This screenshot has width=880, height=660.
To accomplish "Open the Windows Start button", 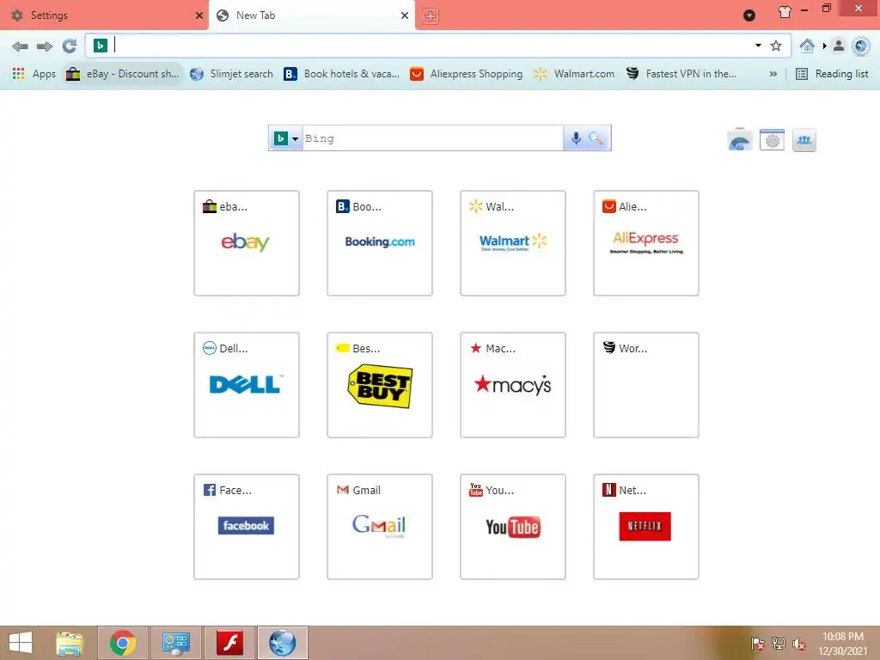I will 21,643.
